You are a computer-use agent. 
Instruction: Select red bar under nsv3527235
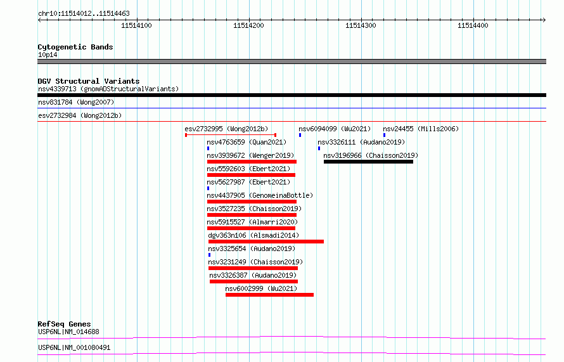pyautogui.click(x=252, y=215)
